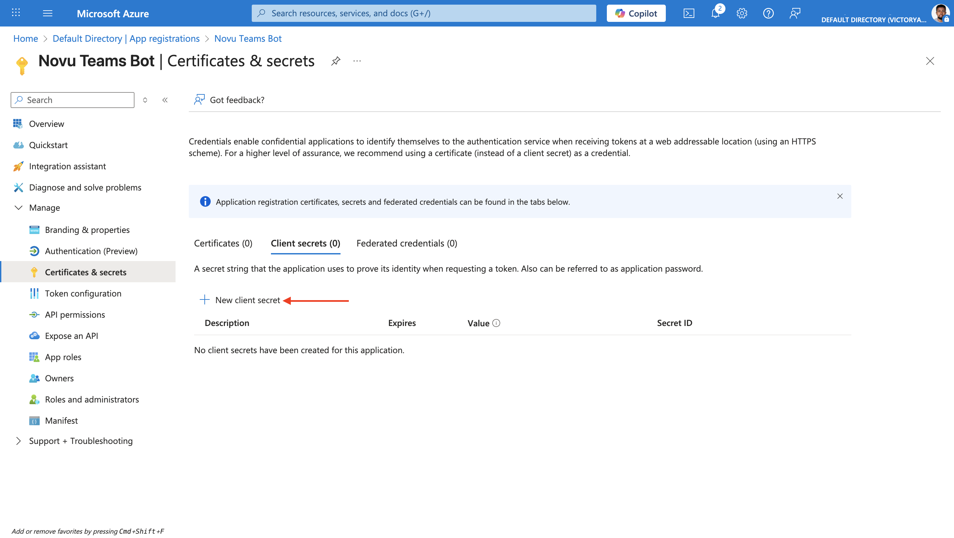The width and height of the screenshot is (954, 538).
Task: Click the sidebar Search field
Action: tap(73, 100)
